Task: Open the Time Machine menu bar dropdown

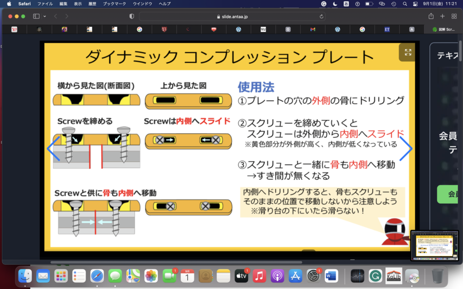Action: [394, 4]
